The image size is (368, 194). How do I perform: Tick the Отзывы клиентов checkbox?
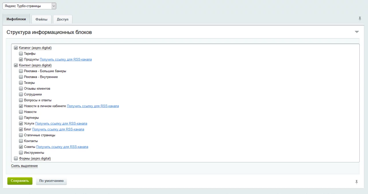[21, 89]
